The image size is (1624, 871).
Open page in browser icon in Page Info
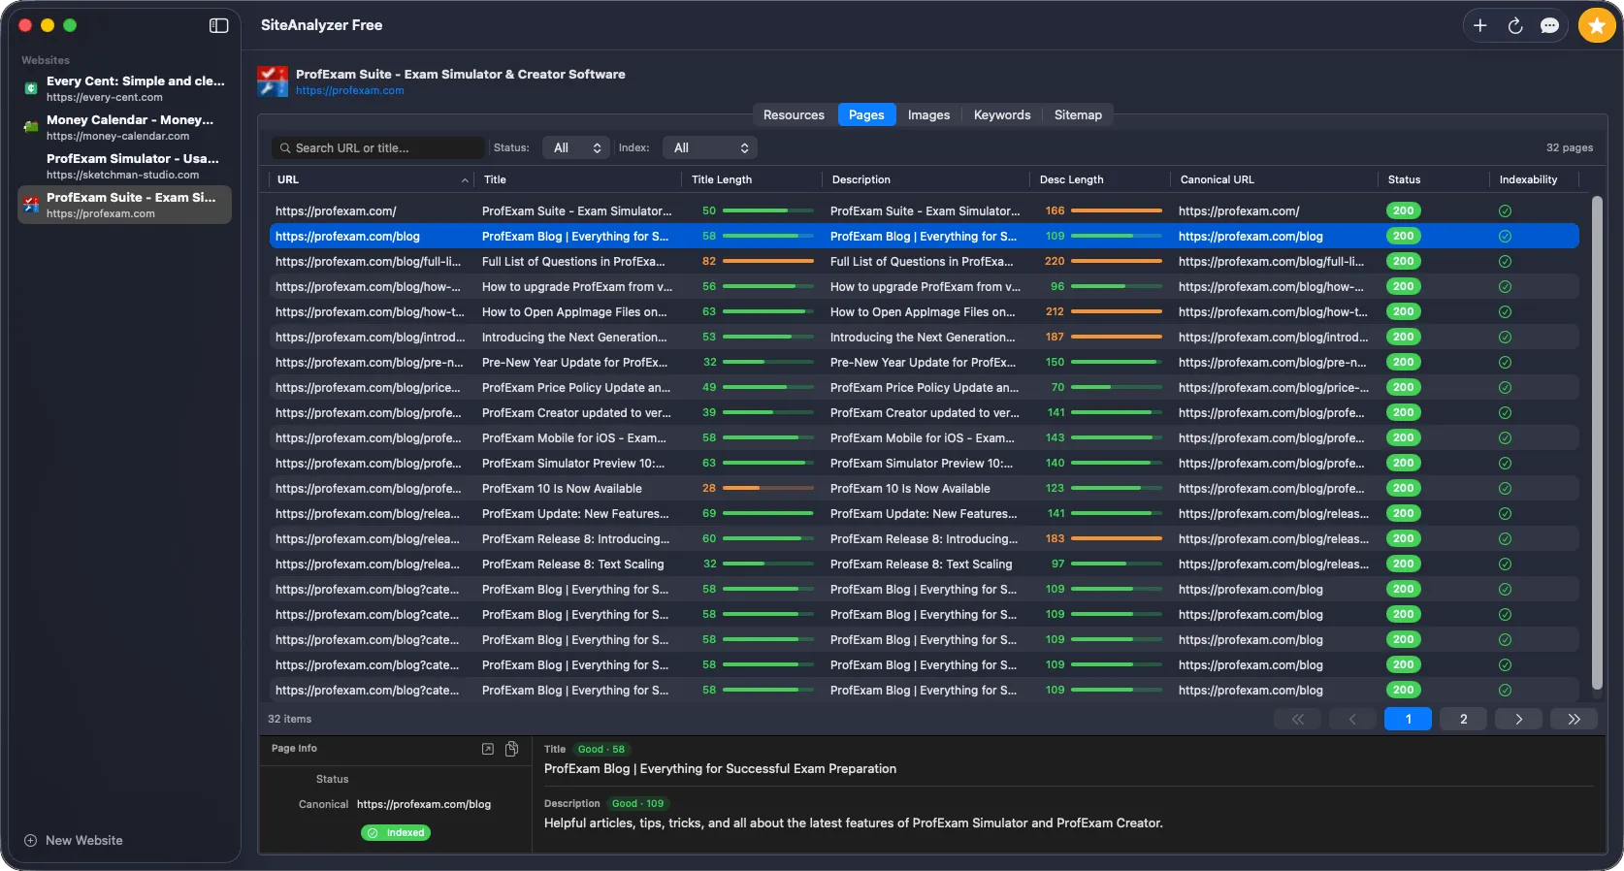tap(487, 749)
